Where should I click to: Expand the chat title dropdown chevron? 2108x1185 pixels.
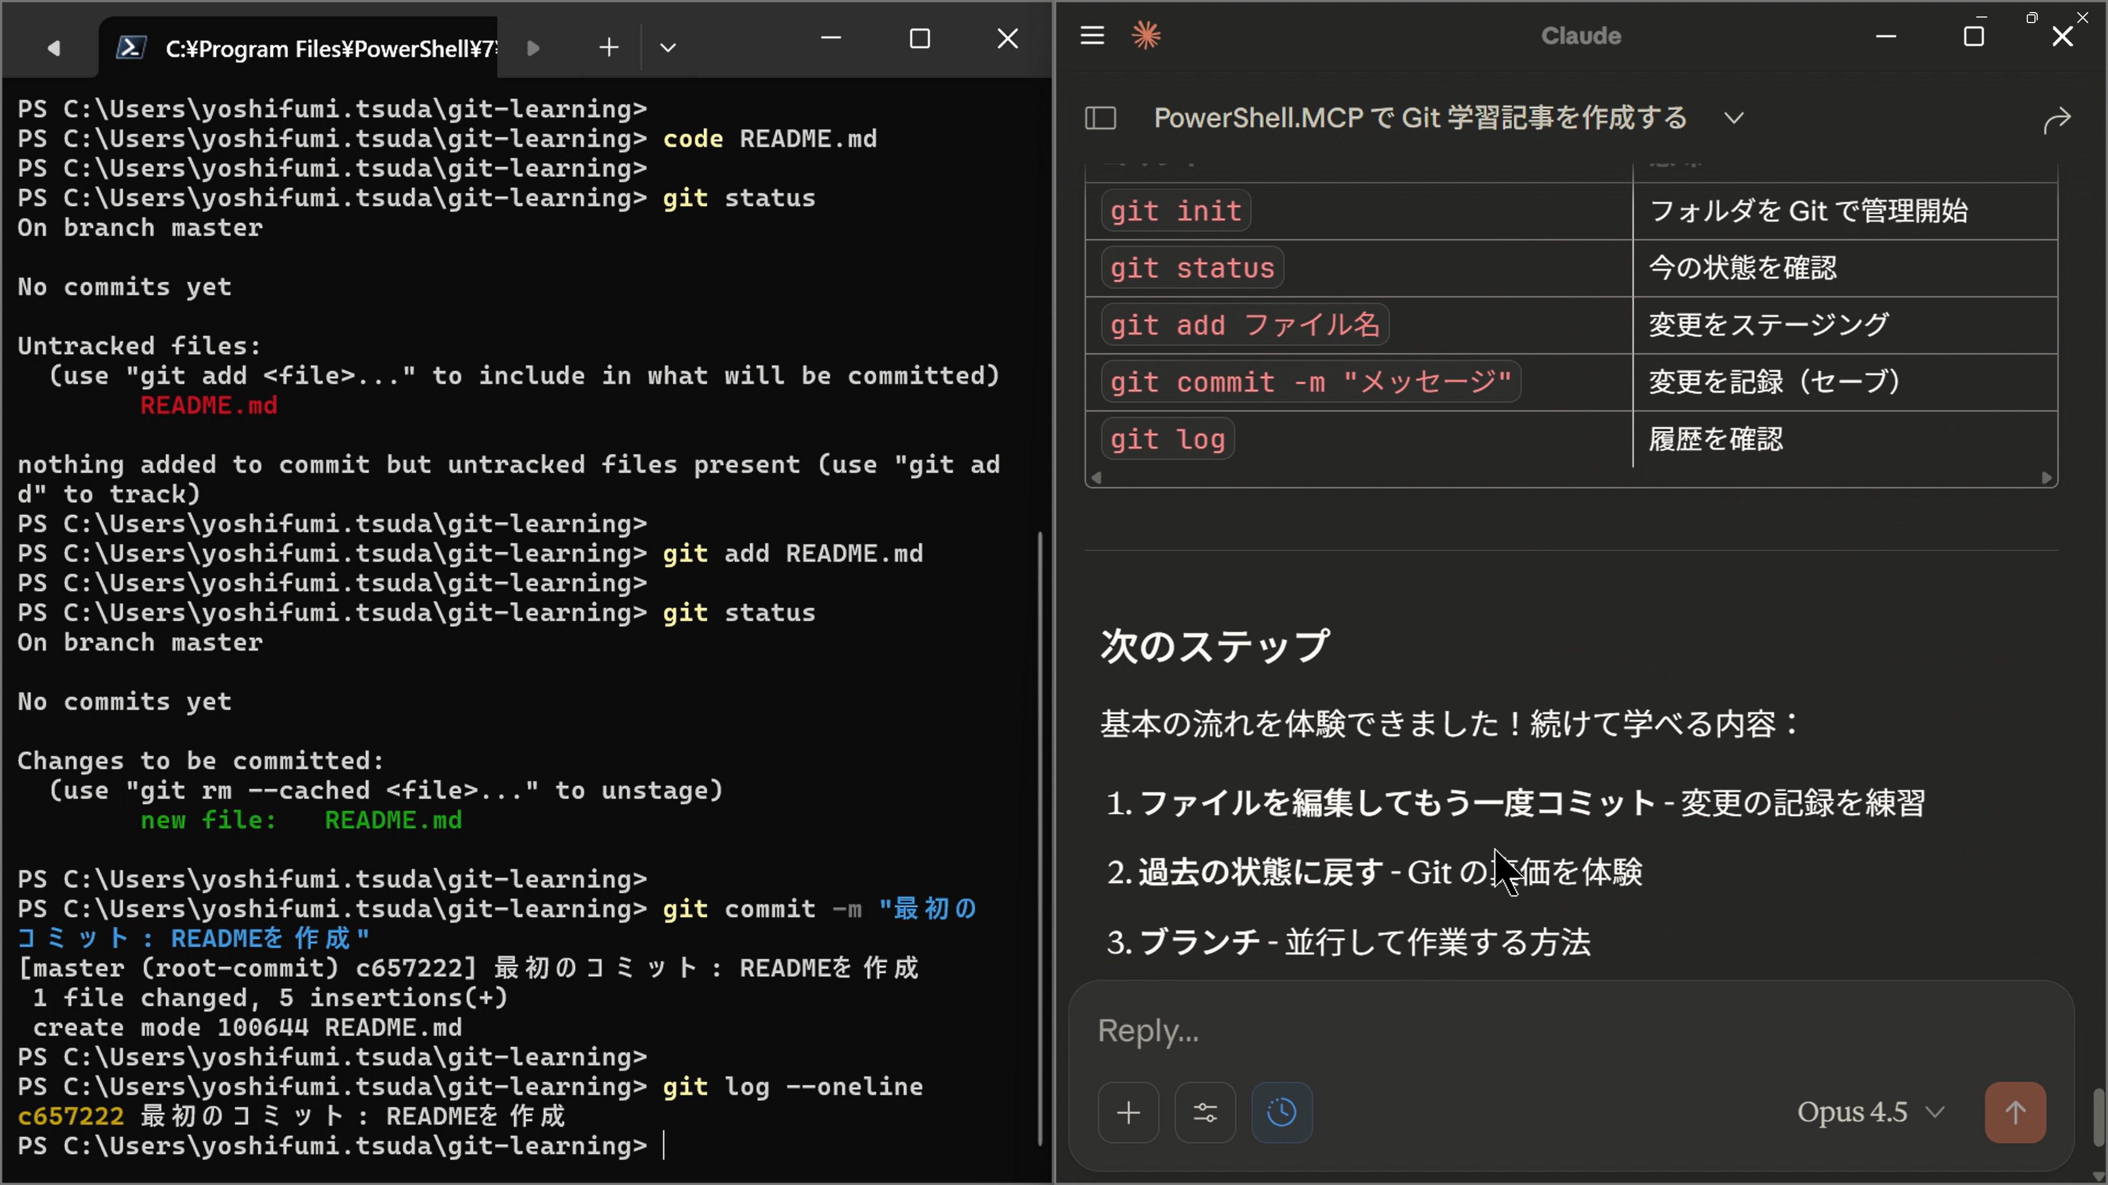1734,118
